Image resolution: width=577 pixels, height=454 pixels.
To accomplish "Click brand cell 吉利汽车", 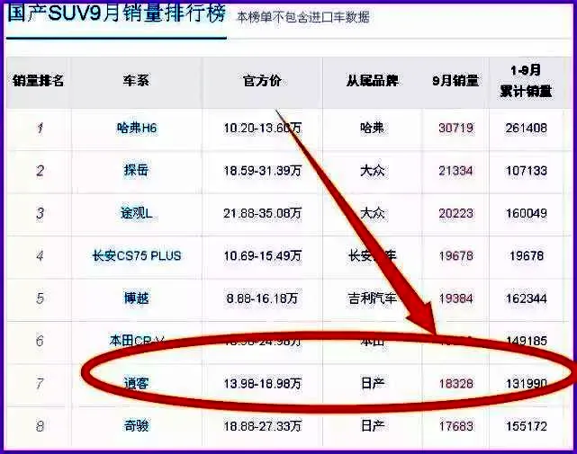I will 373,298.
